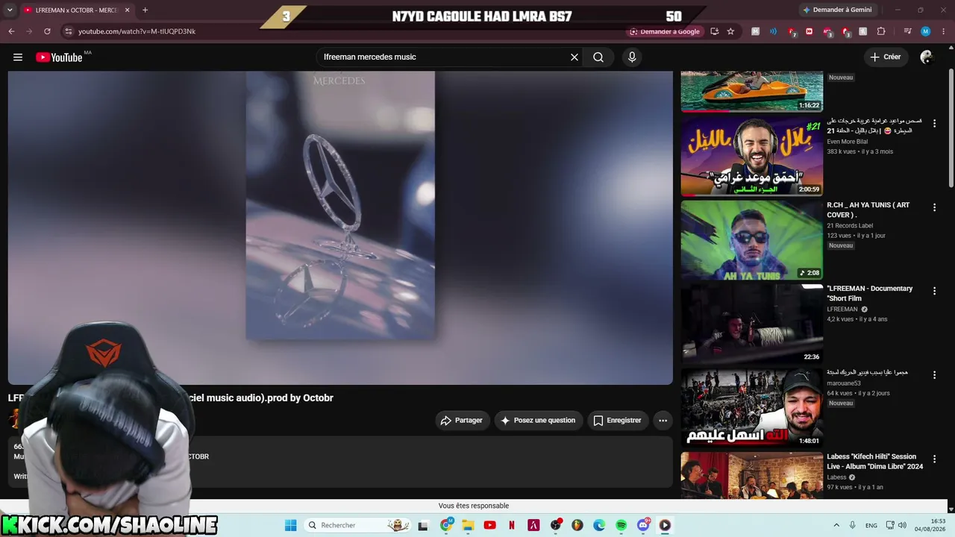
Task: Start voice search with the microphone
Action: [x=632, y=57]
